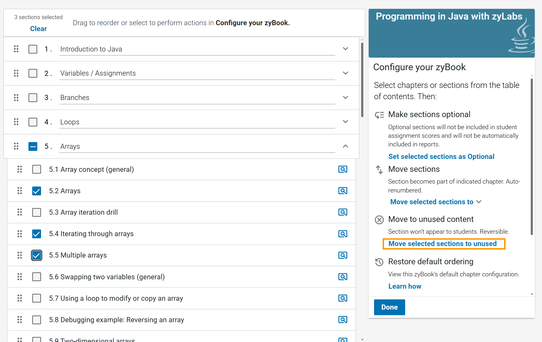Click the Done button
The height and width of the screenshot is (342, 542).
(389, 307)
